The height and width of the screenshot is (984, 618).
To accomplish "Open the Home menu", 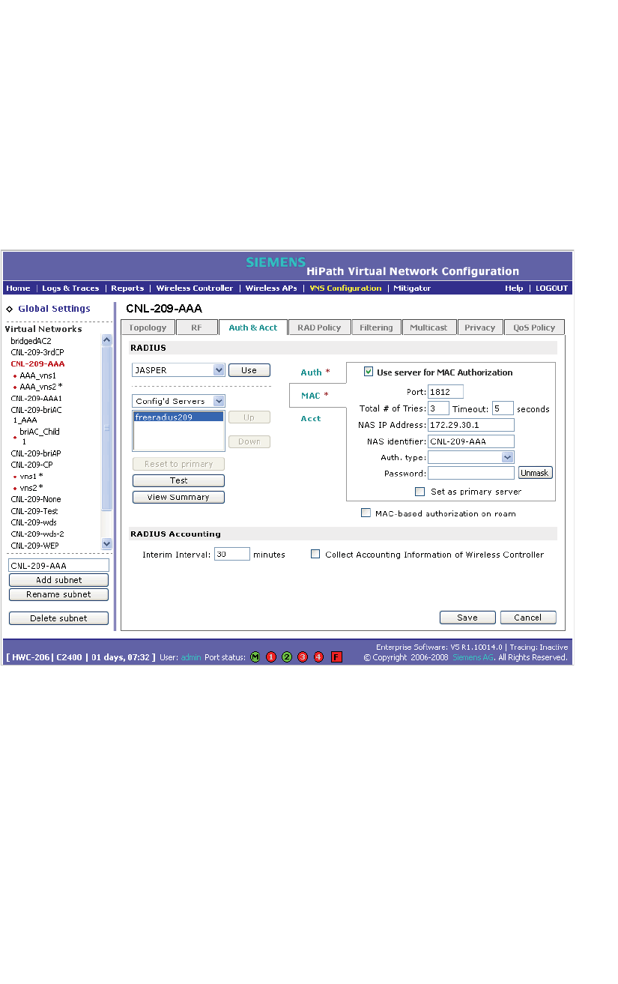I will (x=18, y=288).
